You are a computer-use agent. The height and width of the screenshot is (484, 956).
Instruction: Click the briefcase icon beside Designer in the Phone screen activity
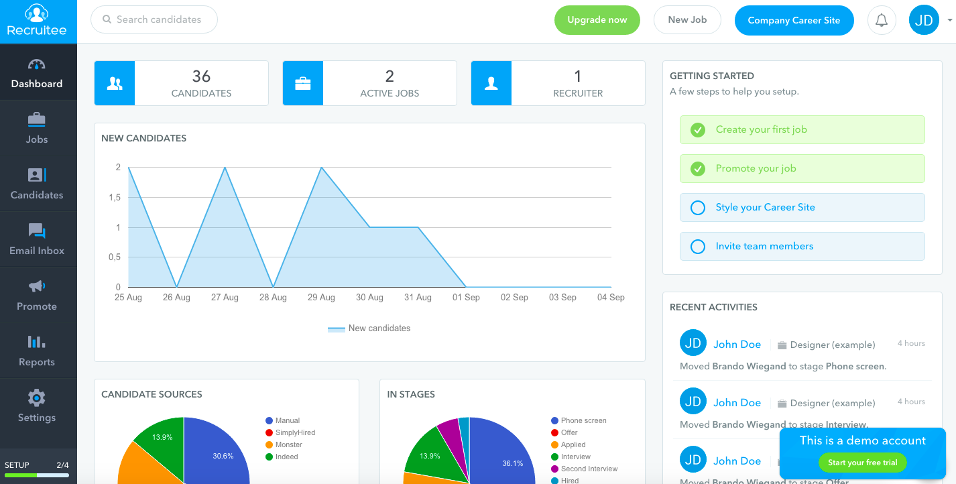coord(782,345)
